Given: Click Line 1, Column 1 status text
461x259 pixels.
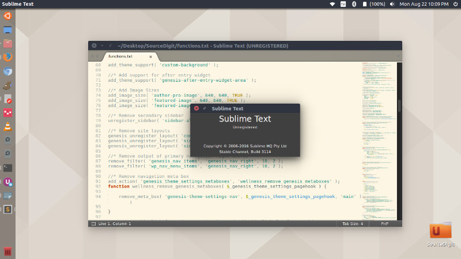Looking at the screenshot, I should pos(115,224).
